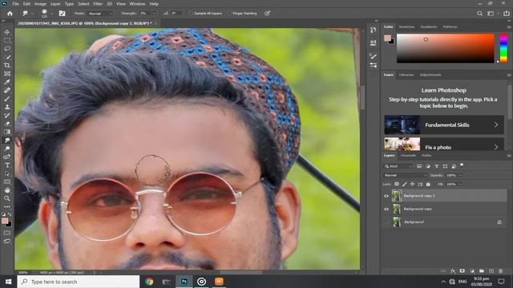The image size is (513, 288).
Task: Toggle lock all padlock icon
Action: (428, 184)
